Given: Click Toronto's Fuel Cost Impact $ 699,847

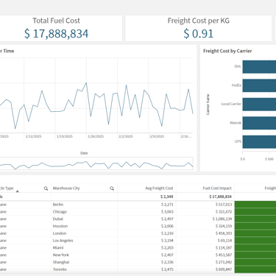Looking at the screenshot, I should point(224,269).
